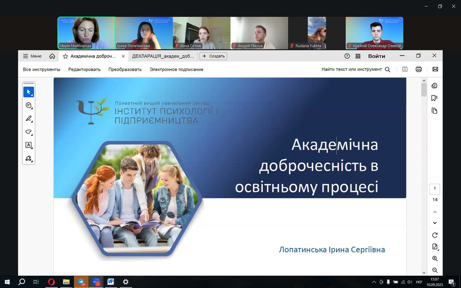Open the Редактировать menu item
The image size is (461, 288).
click(x=84, y=69)
